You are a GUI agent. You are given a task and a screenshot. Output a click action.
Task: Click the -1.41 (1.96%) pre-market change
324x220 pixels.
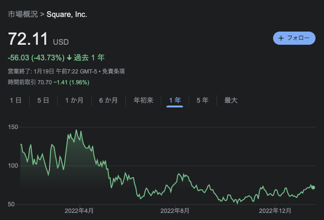(72, 82)
